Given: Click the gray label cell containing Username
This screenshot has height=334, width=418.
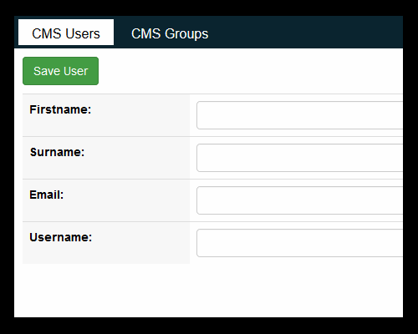Looking at the screenshot, I should pyautogui.click(x=106, y=243).
